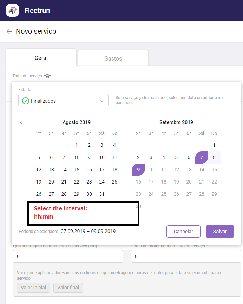Click the graduation cap help icon

coord(47,76)
